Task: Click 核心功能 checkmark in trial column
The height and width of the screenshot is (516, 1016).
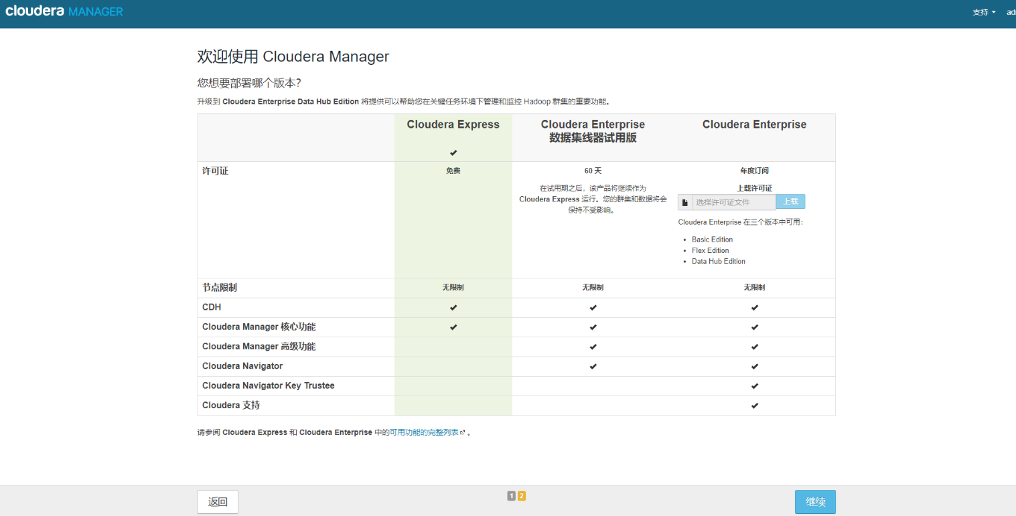Action: point(593,327)
